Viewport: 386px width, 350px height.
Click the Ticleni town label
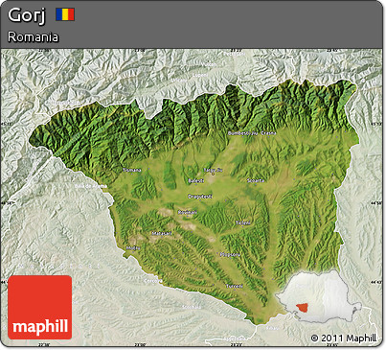[x=243, y=222]
